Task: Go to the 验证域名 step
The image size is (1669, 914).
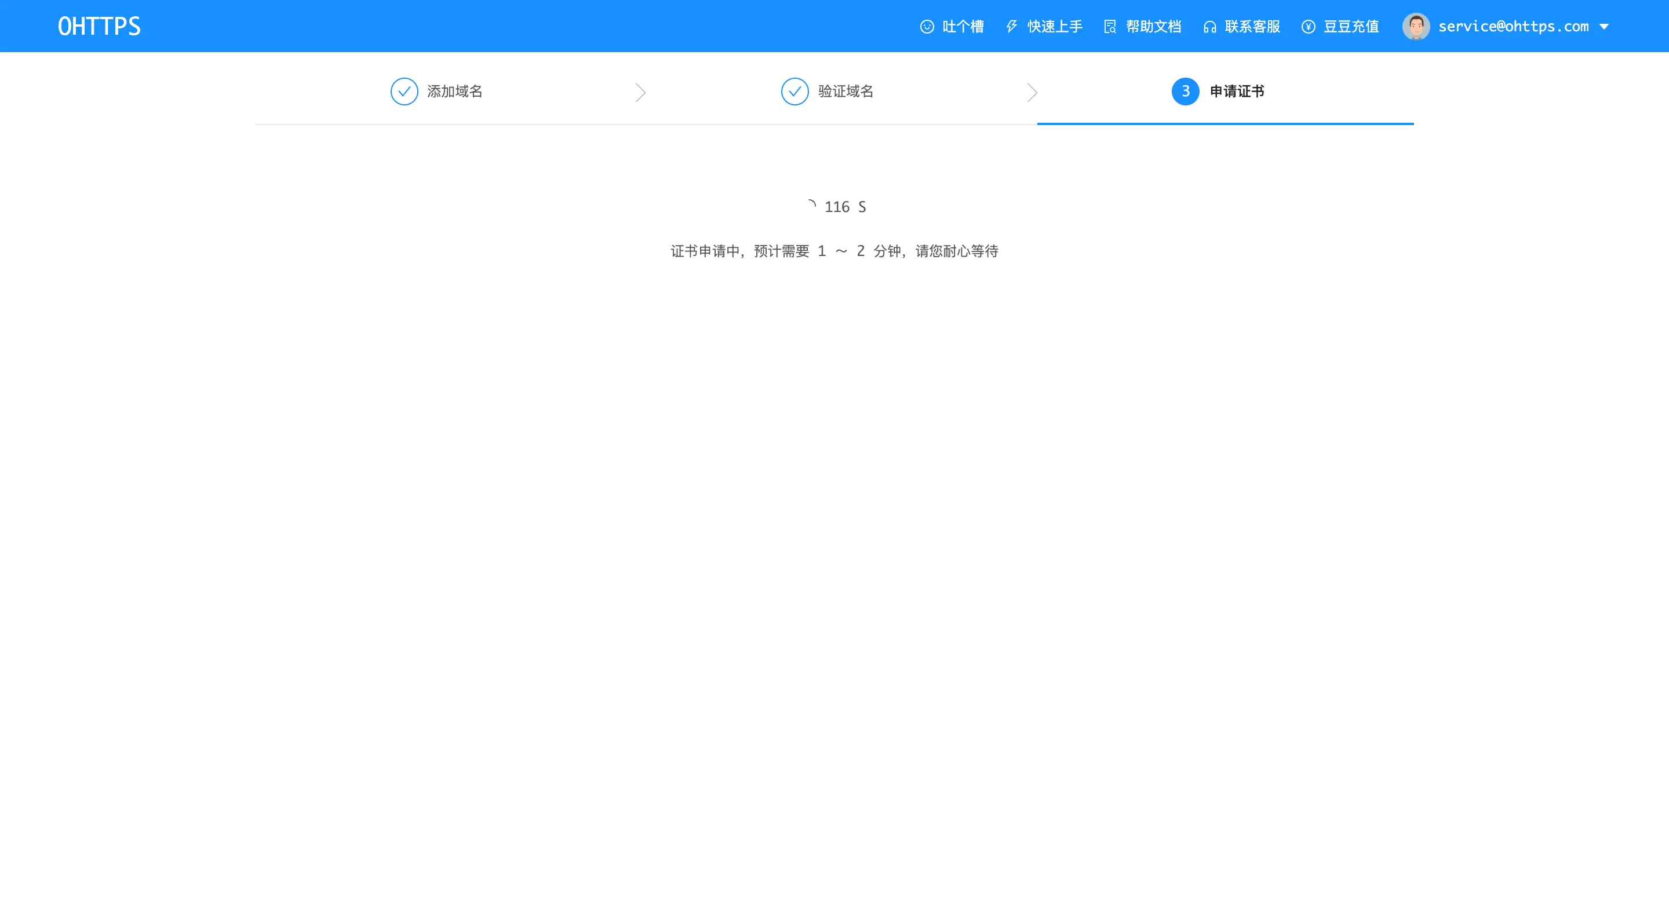Action: pyautogui.click(x=845, y=92)
